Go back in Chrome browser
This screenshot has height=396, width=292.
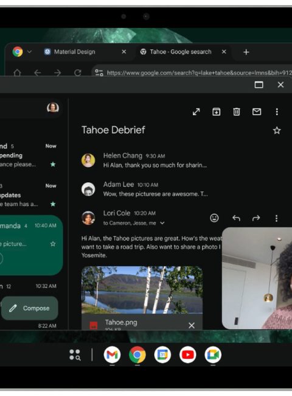coord(38,72)
